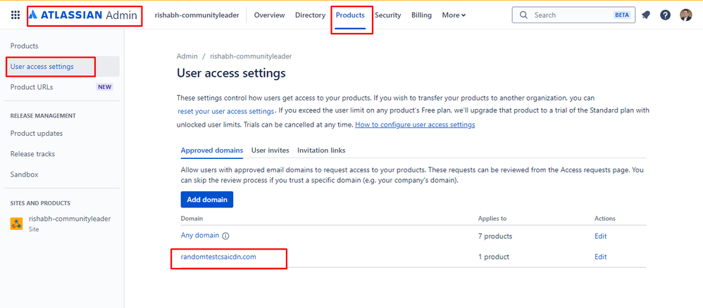Open the help question mark icon

click(x=666, y=15)
